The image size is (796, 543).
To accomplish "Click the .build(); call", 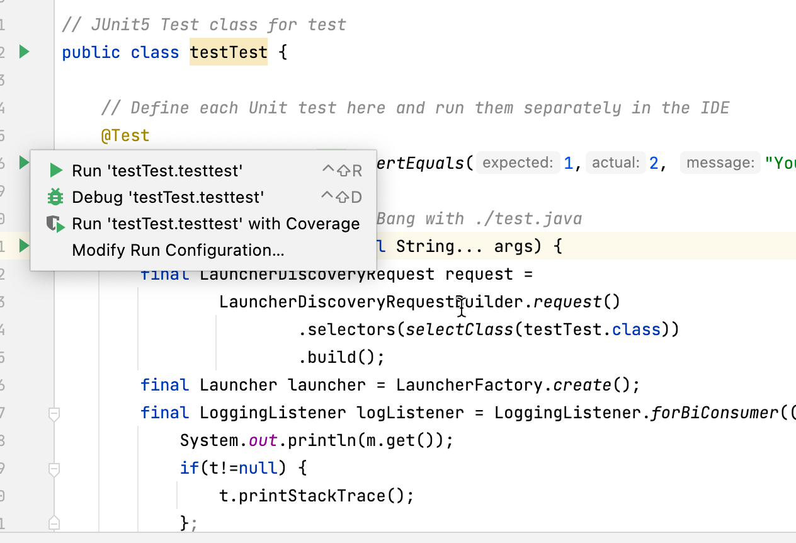I will pos(341,357).
